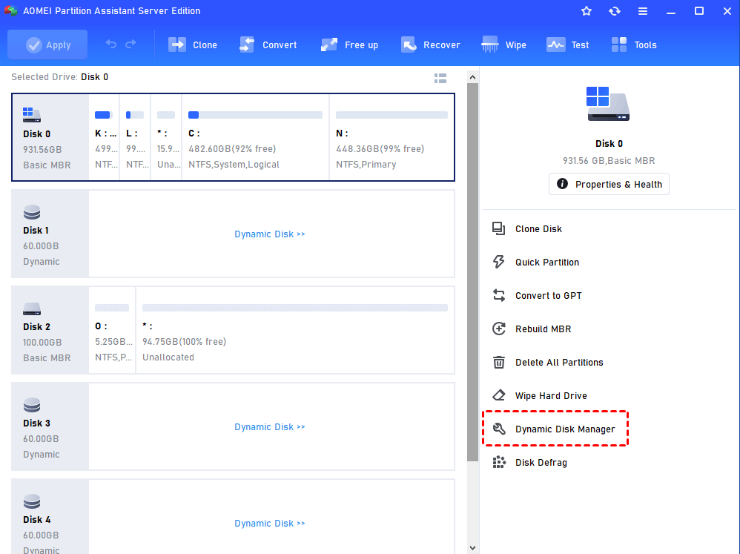Select Disk 1 in the disk list
The width and height of the screenshot is (740, 554).
pos(50,234)
